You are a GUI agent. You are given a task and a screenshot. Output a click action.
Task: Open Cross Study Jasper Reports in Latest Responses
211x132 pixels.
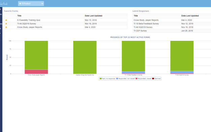pyautogui.click(x=146, y=20)
